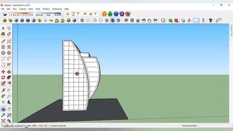Screen dimensions: 233x131
Task: Start V-Ray render with R button
Action: coord(16,20)
